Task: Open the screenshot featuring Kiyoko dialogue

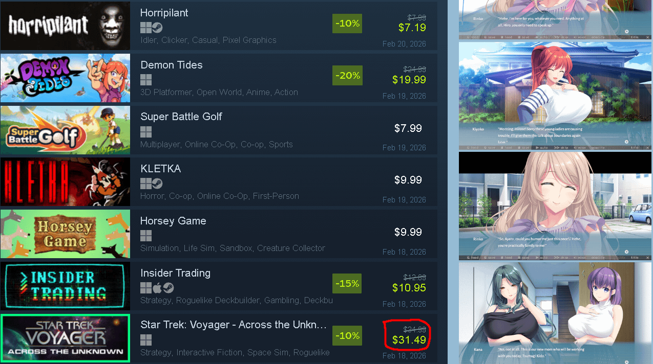Action: [x=556, y=96]
